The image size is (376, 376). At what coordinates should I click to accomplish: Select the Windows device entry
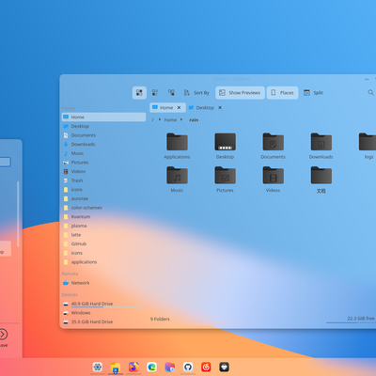103,313
